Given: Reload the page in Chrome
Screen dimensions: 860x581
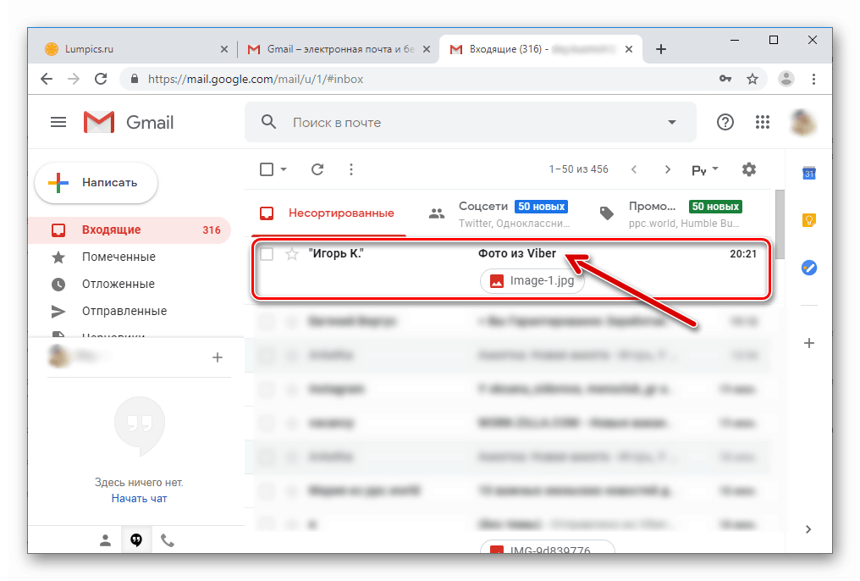Looking at the screenshot, I should pos(101,79).
